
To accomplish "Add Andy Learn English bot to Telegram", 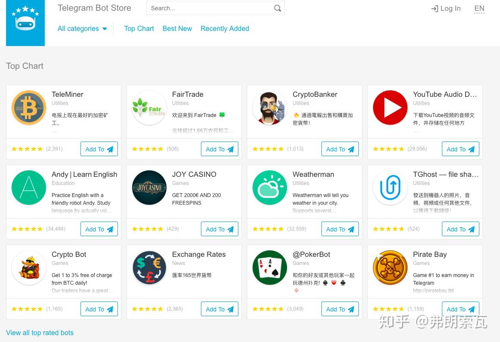I will pyautogui.click(x=99, y=229).
